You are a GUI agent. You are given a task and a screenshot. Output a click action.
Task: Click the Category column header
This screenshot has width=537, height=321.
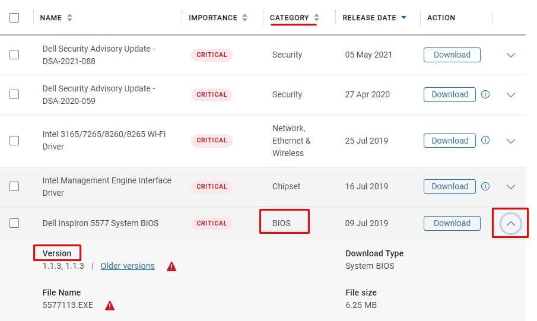pyautogui.click(x=289, y=18)
